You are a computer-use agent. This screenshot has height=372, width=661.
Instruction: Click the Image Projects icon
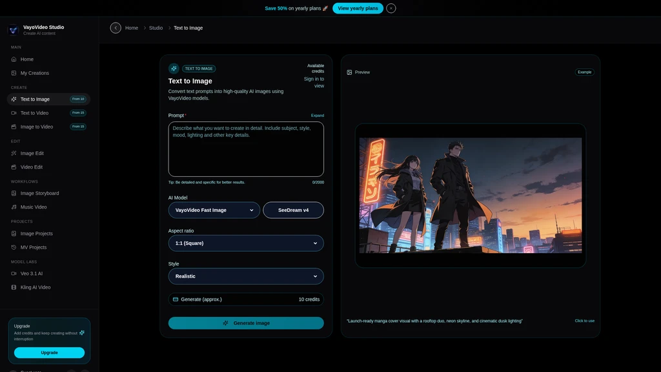pyautogui.click(x=14, y=233)
